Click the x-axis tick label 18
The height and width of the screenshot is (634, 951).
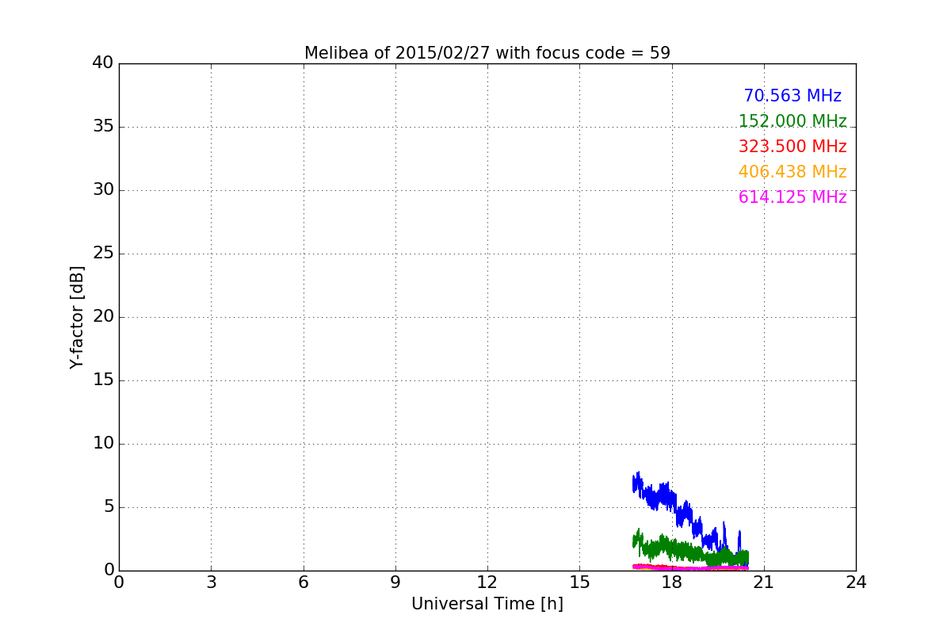point(672,582)
